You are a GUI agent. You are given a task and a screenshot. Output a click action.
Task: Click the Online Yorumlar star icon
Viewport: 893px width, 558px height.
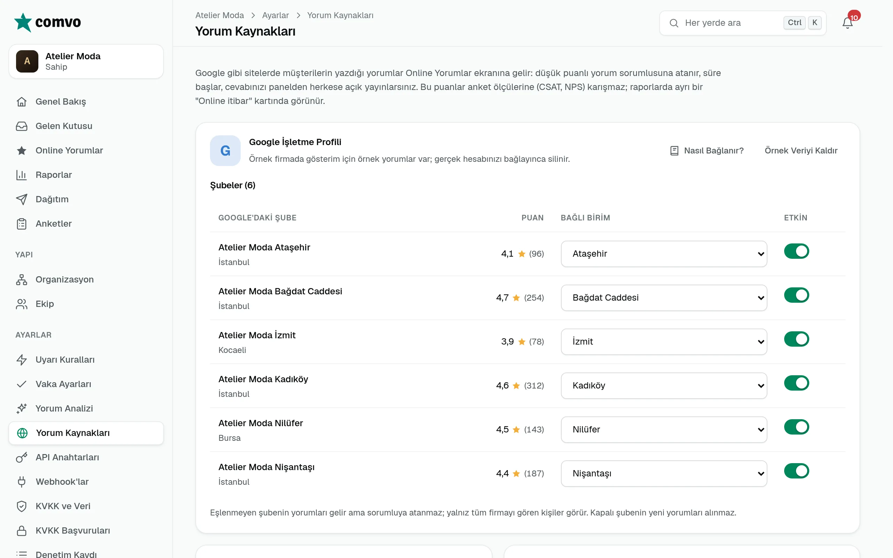(x=21, y=150)
